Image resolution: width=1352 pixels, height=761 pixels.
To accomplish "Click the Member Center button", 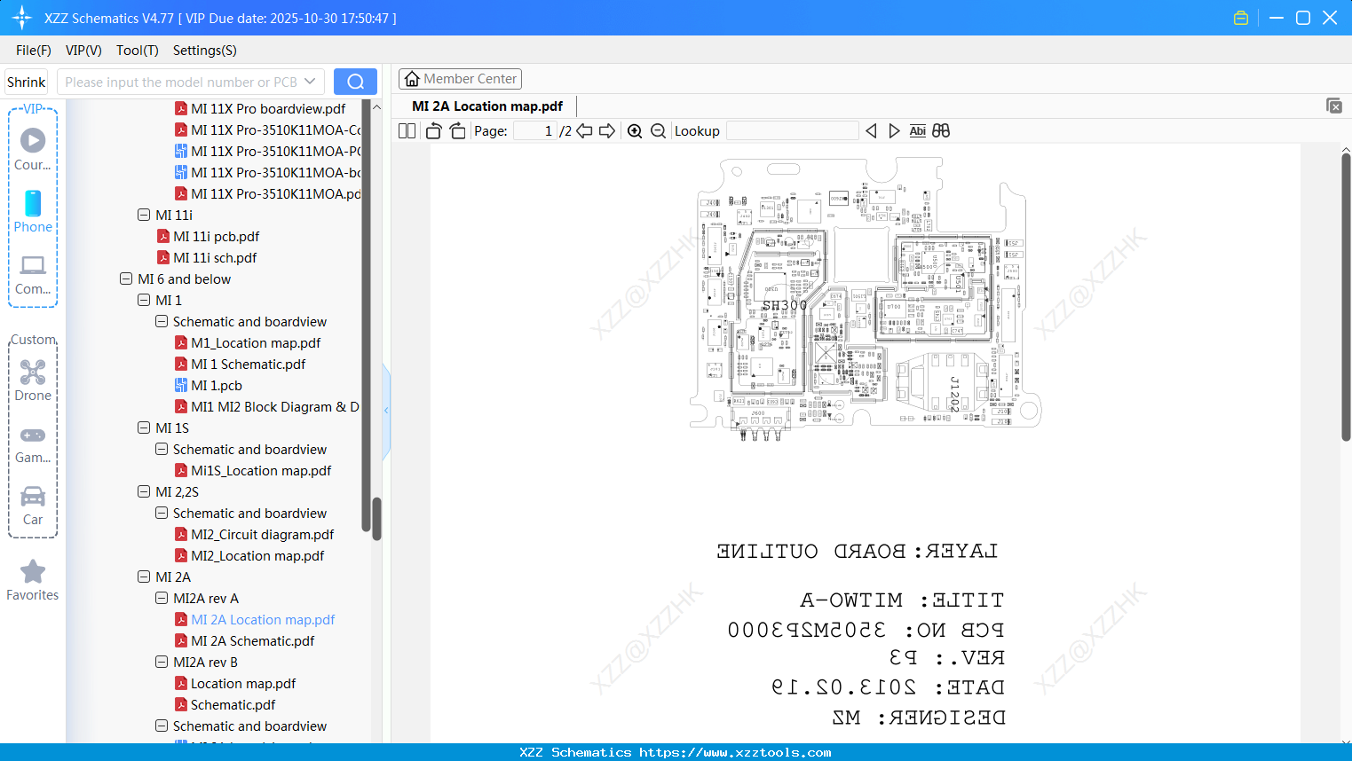I will [460, 78].
